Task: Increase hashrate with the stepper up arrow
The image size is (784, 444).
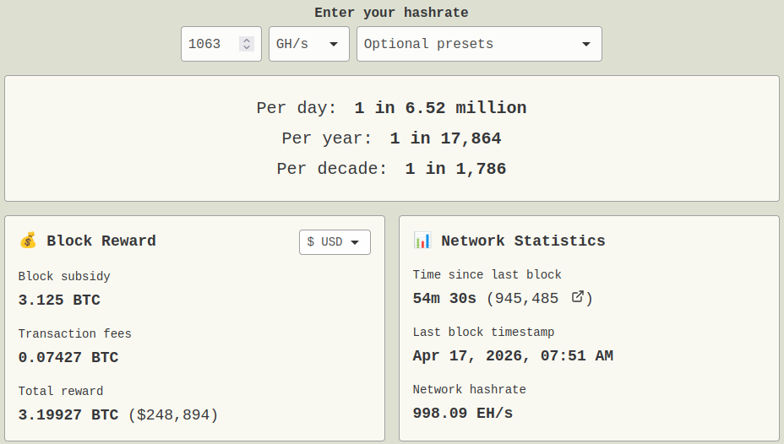Action: click(246, 40)
